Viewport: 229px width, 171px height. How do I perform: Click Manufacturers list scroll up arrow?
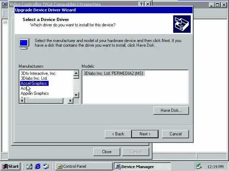point(76,73)
